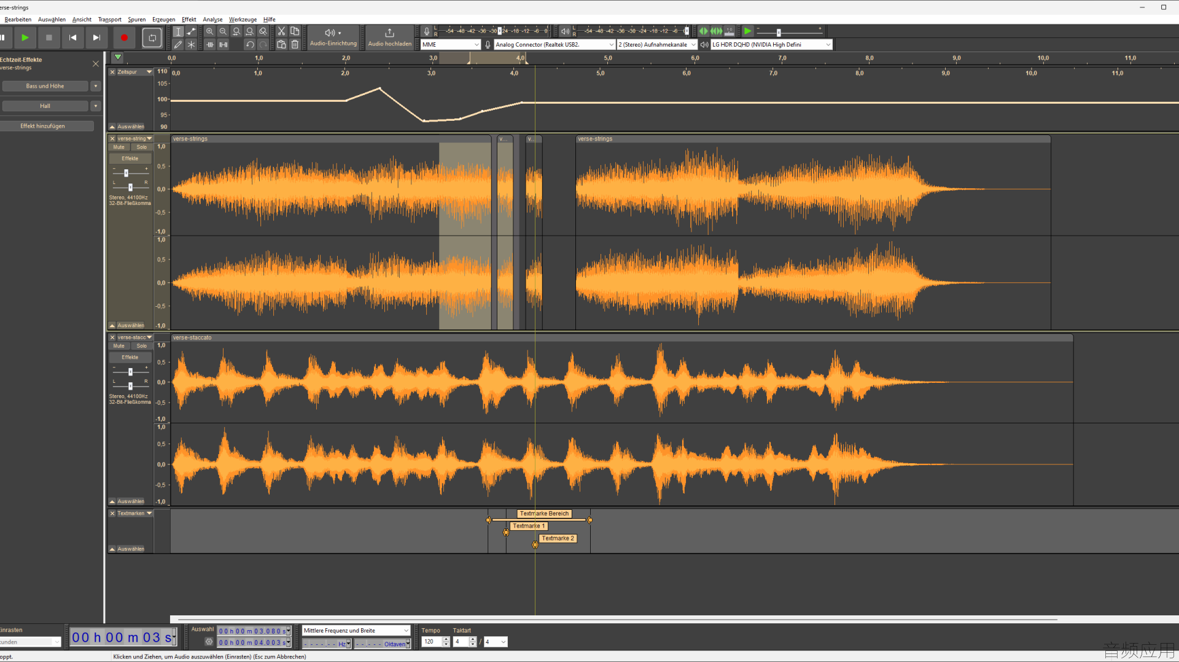Zoom out with the magnifier minus icon

click(224, 31)
